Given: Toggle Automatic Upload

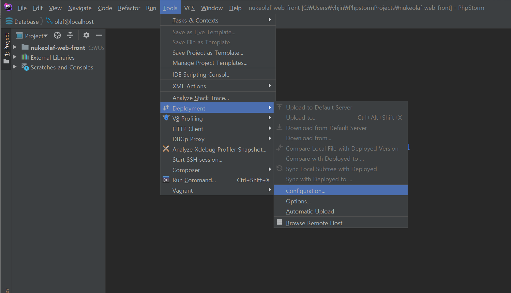Looking at the screenshot, I should point(341,211).
